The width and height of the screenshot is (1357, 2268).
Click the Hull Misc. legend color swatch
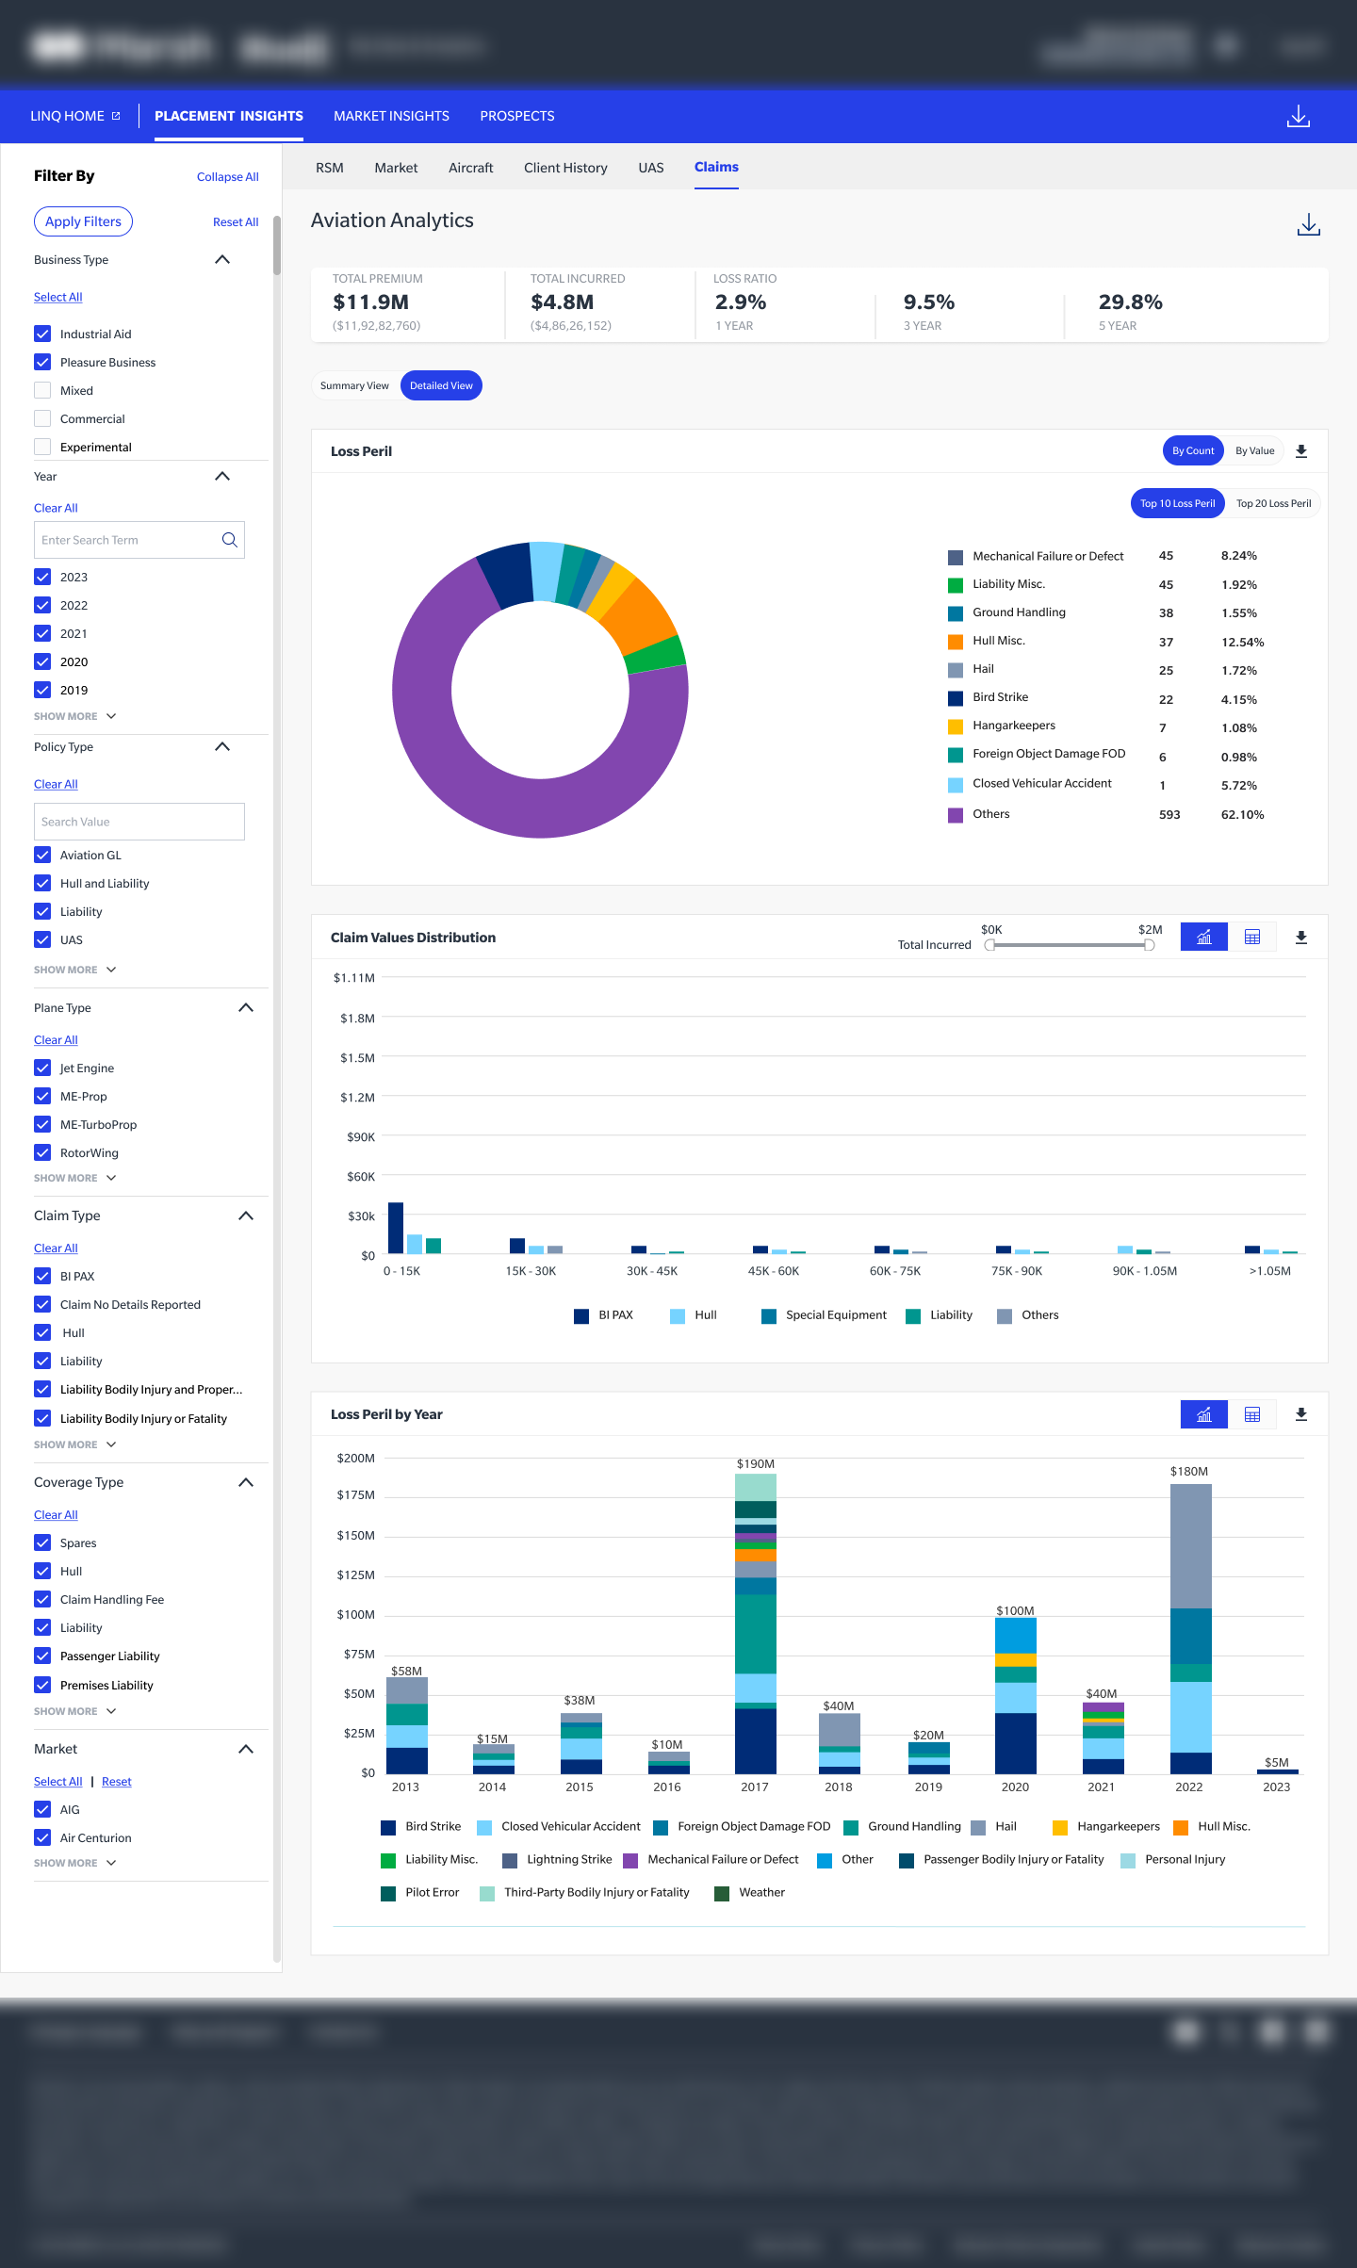956,642
